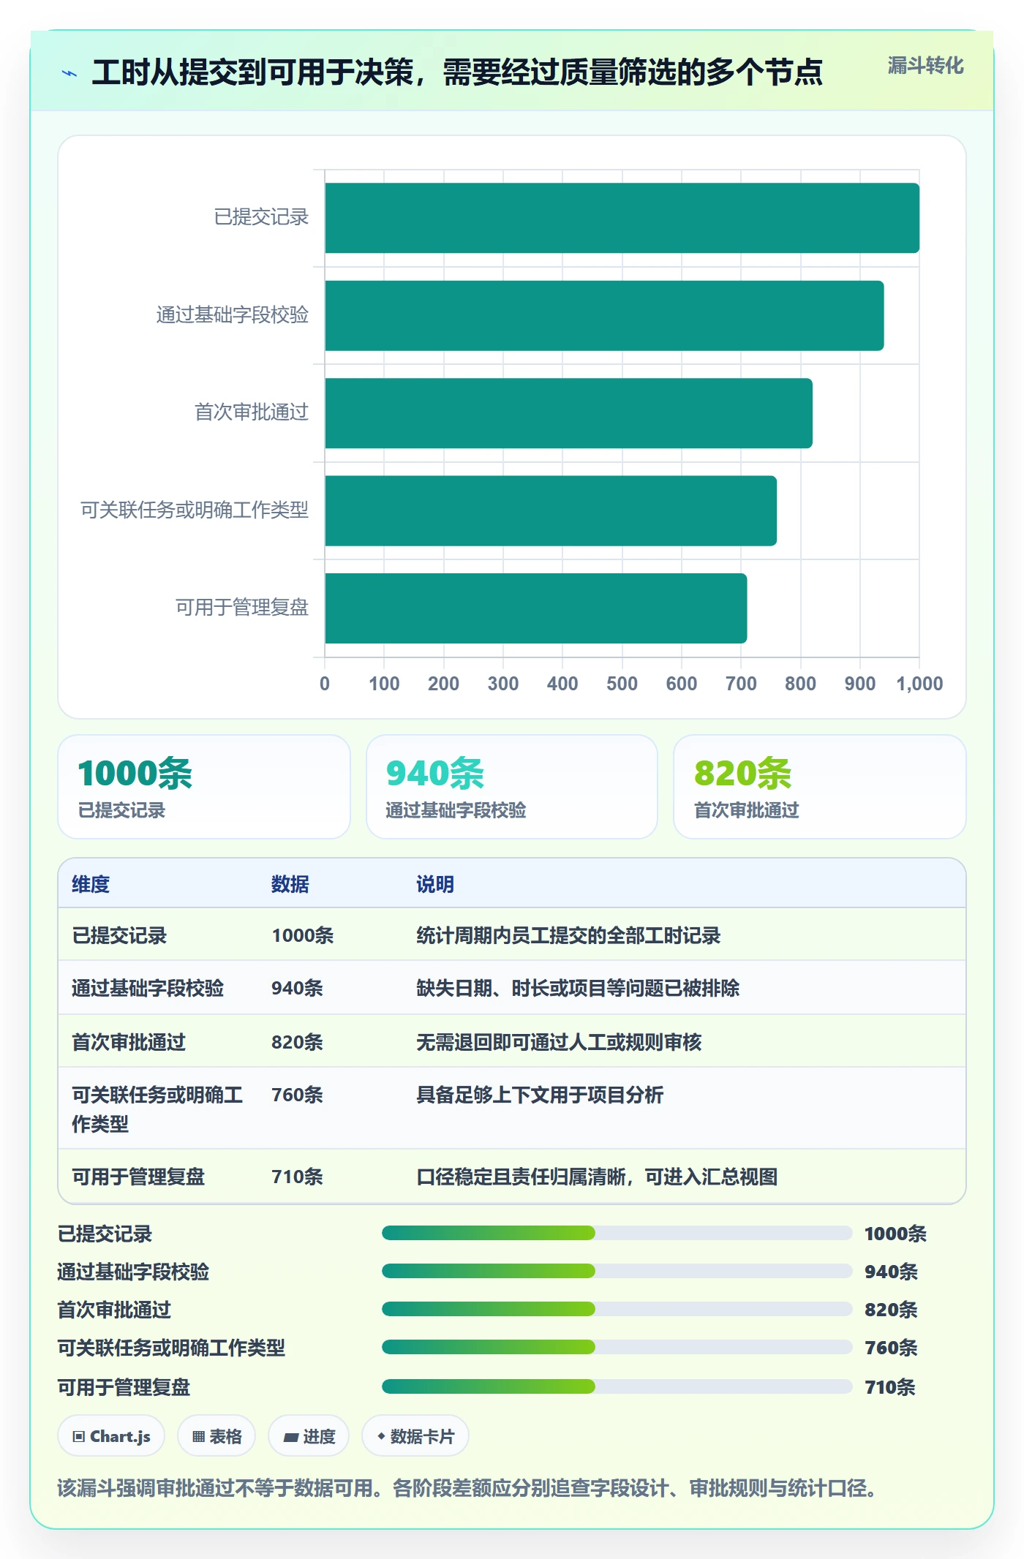This screenshot has width=1024, height=1559.
Task: Click the 表格 tag chip
Action: point(217,1436)
